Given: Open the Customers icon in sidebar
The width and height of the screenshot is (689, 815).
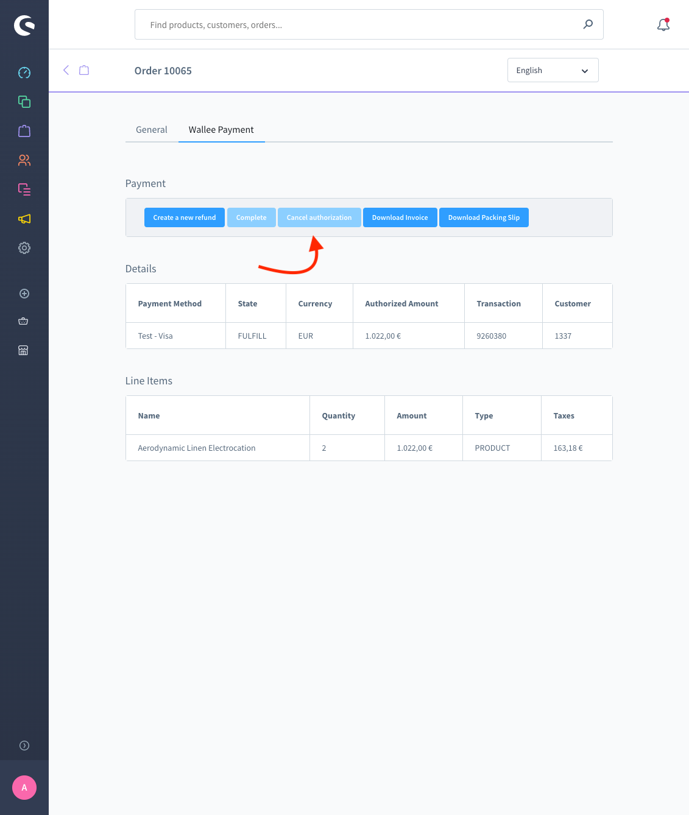Looking at the screenshot, I should (x=24, y=160).
